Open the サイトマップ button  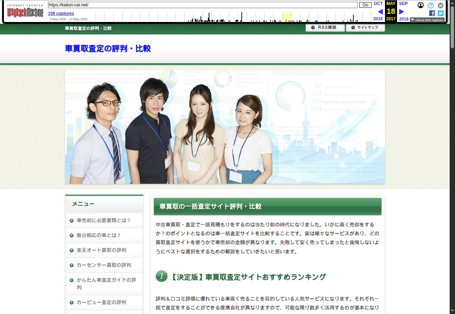click(365, 28)
